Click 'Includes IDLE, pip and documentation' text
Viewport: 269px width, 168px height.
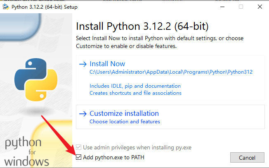click(135, 86)
